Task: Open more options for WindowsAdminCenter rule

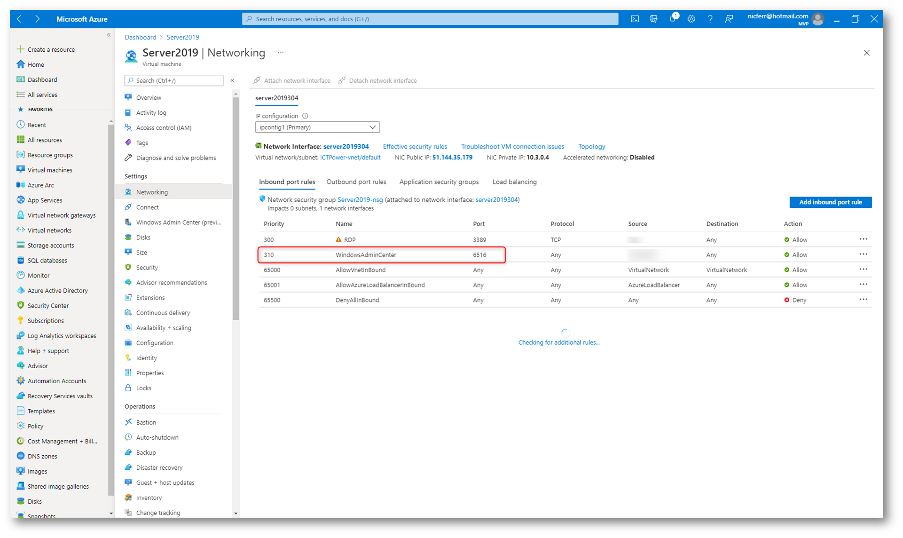Action: (864, 254)
